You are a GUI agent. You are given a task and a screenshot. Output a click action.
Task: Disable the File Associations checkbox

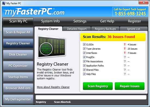tap(84, 61)
